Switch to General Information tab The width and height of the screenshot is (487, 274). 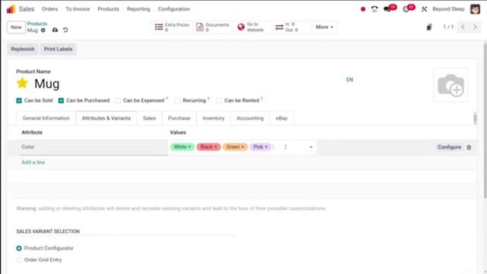(x=46, y=118)
